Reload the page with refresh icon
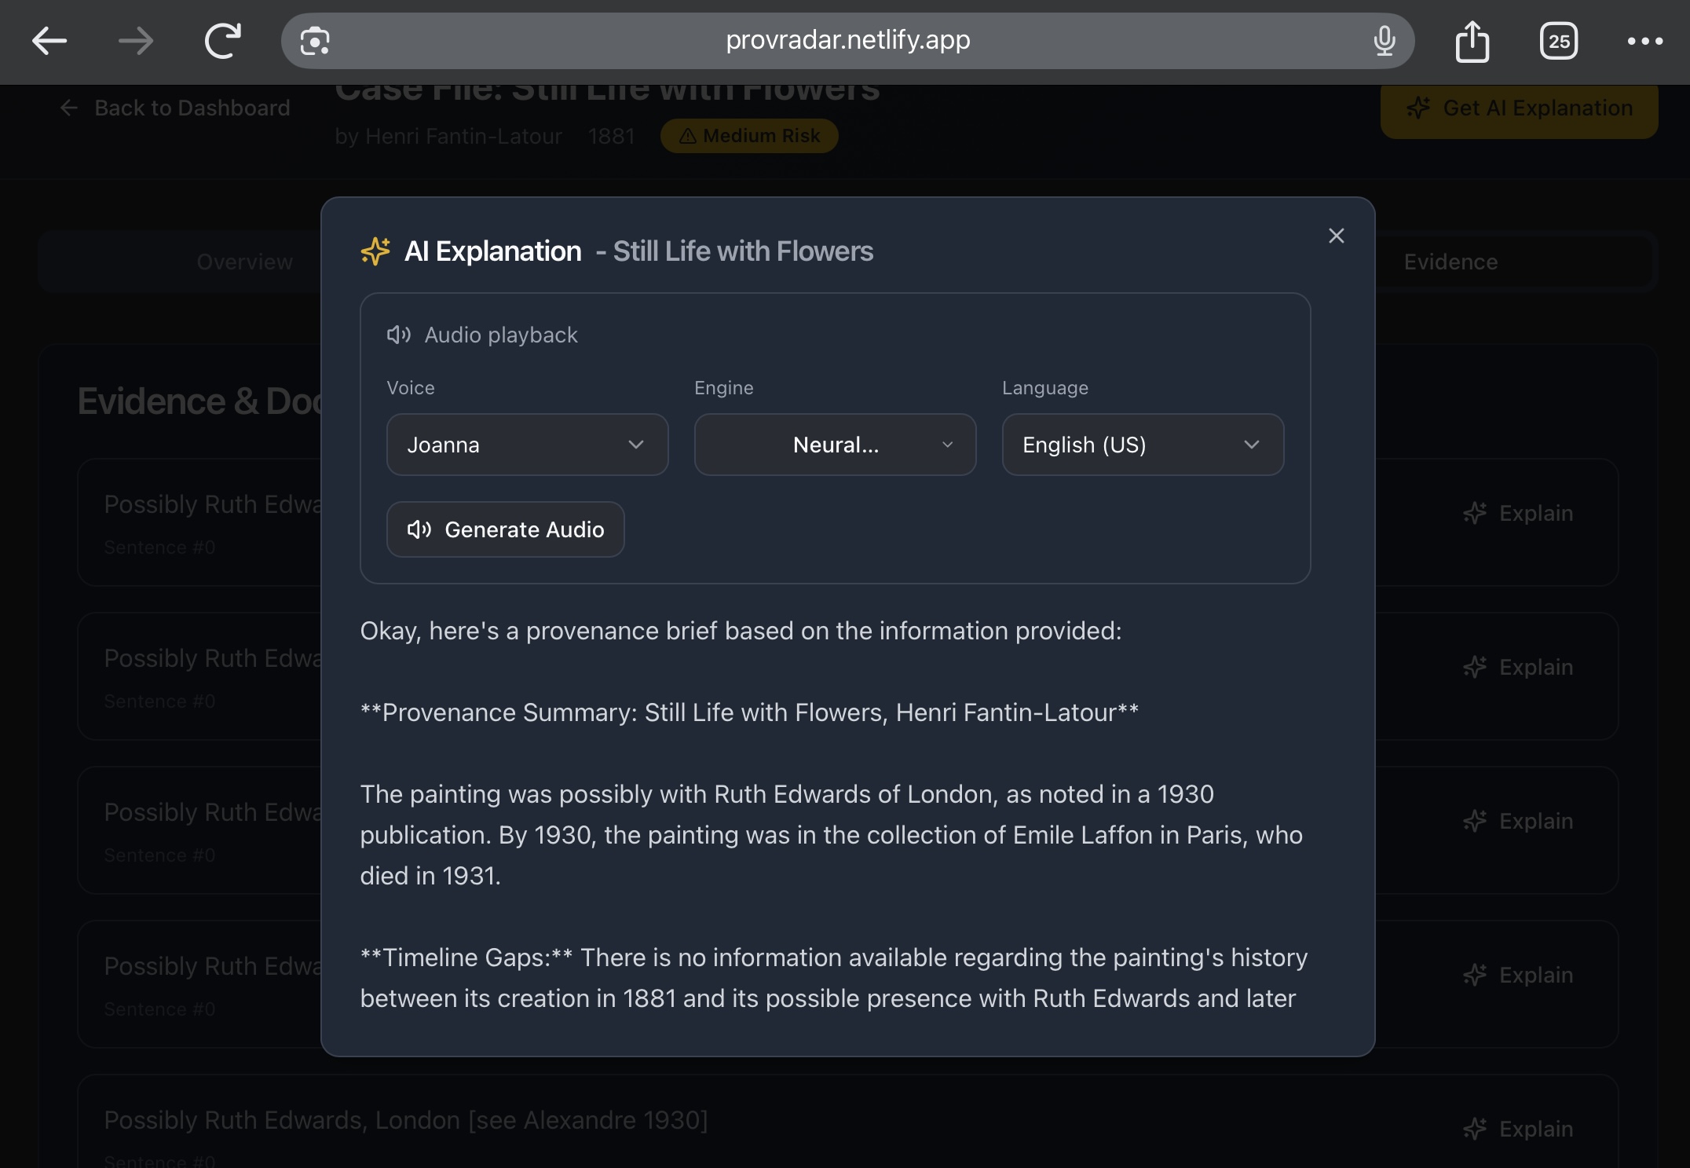 (x=222, y=41)
